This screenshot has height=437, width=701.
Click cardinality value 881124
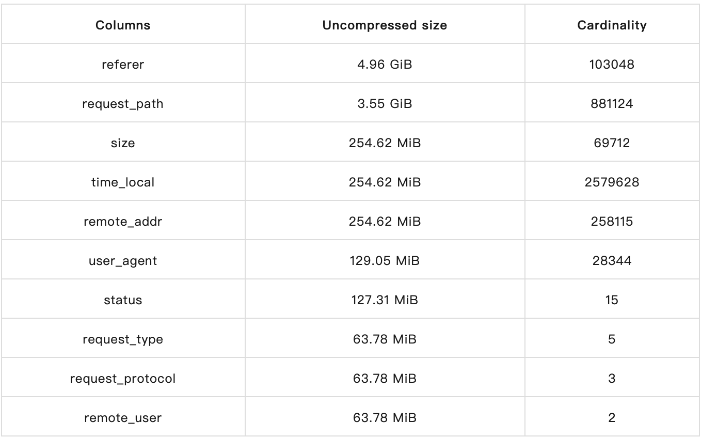click(x=612, y=104)
